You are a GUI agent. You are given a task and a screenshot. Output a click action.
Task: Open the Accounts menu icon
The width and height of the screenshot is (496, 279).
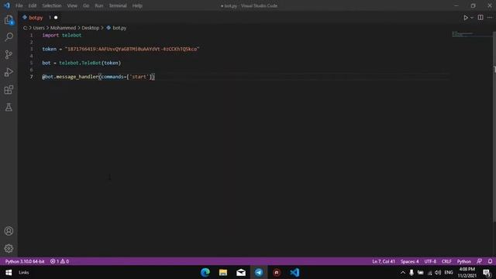click(9, 231)
